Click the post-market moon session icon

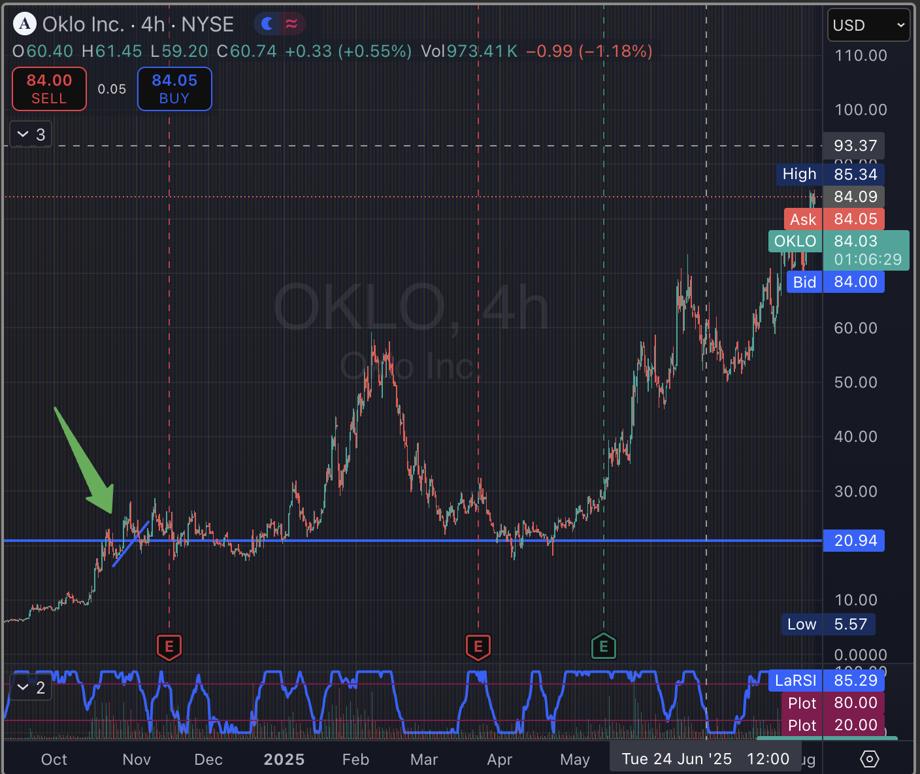[x=267, y=24]
